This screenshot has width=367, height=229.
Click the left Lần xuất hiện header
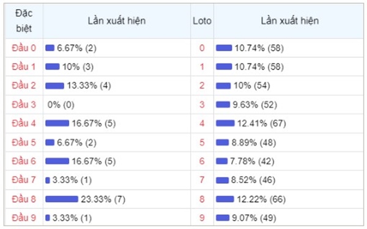[x=117, y=21]
